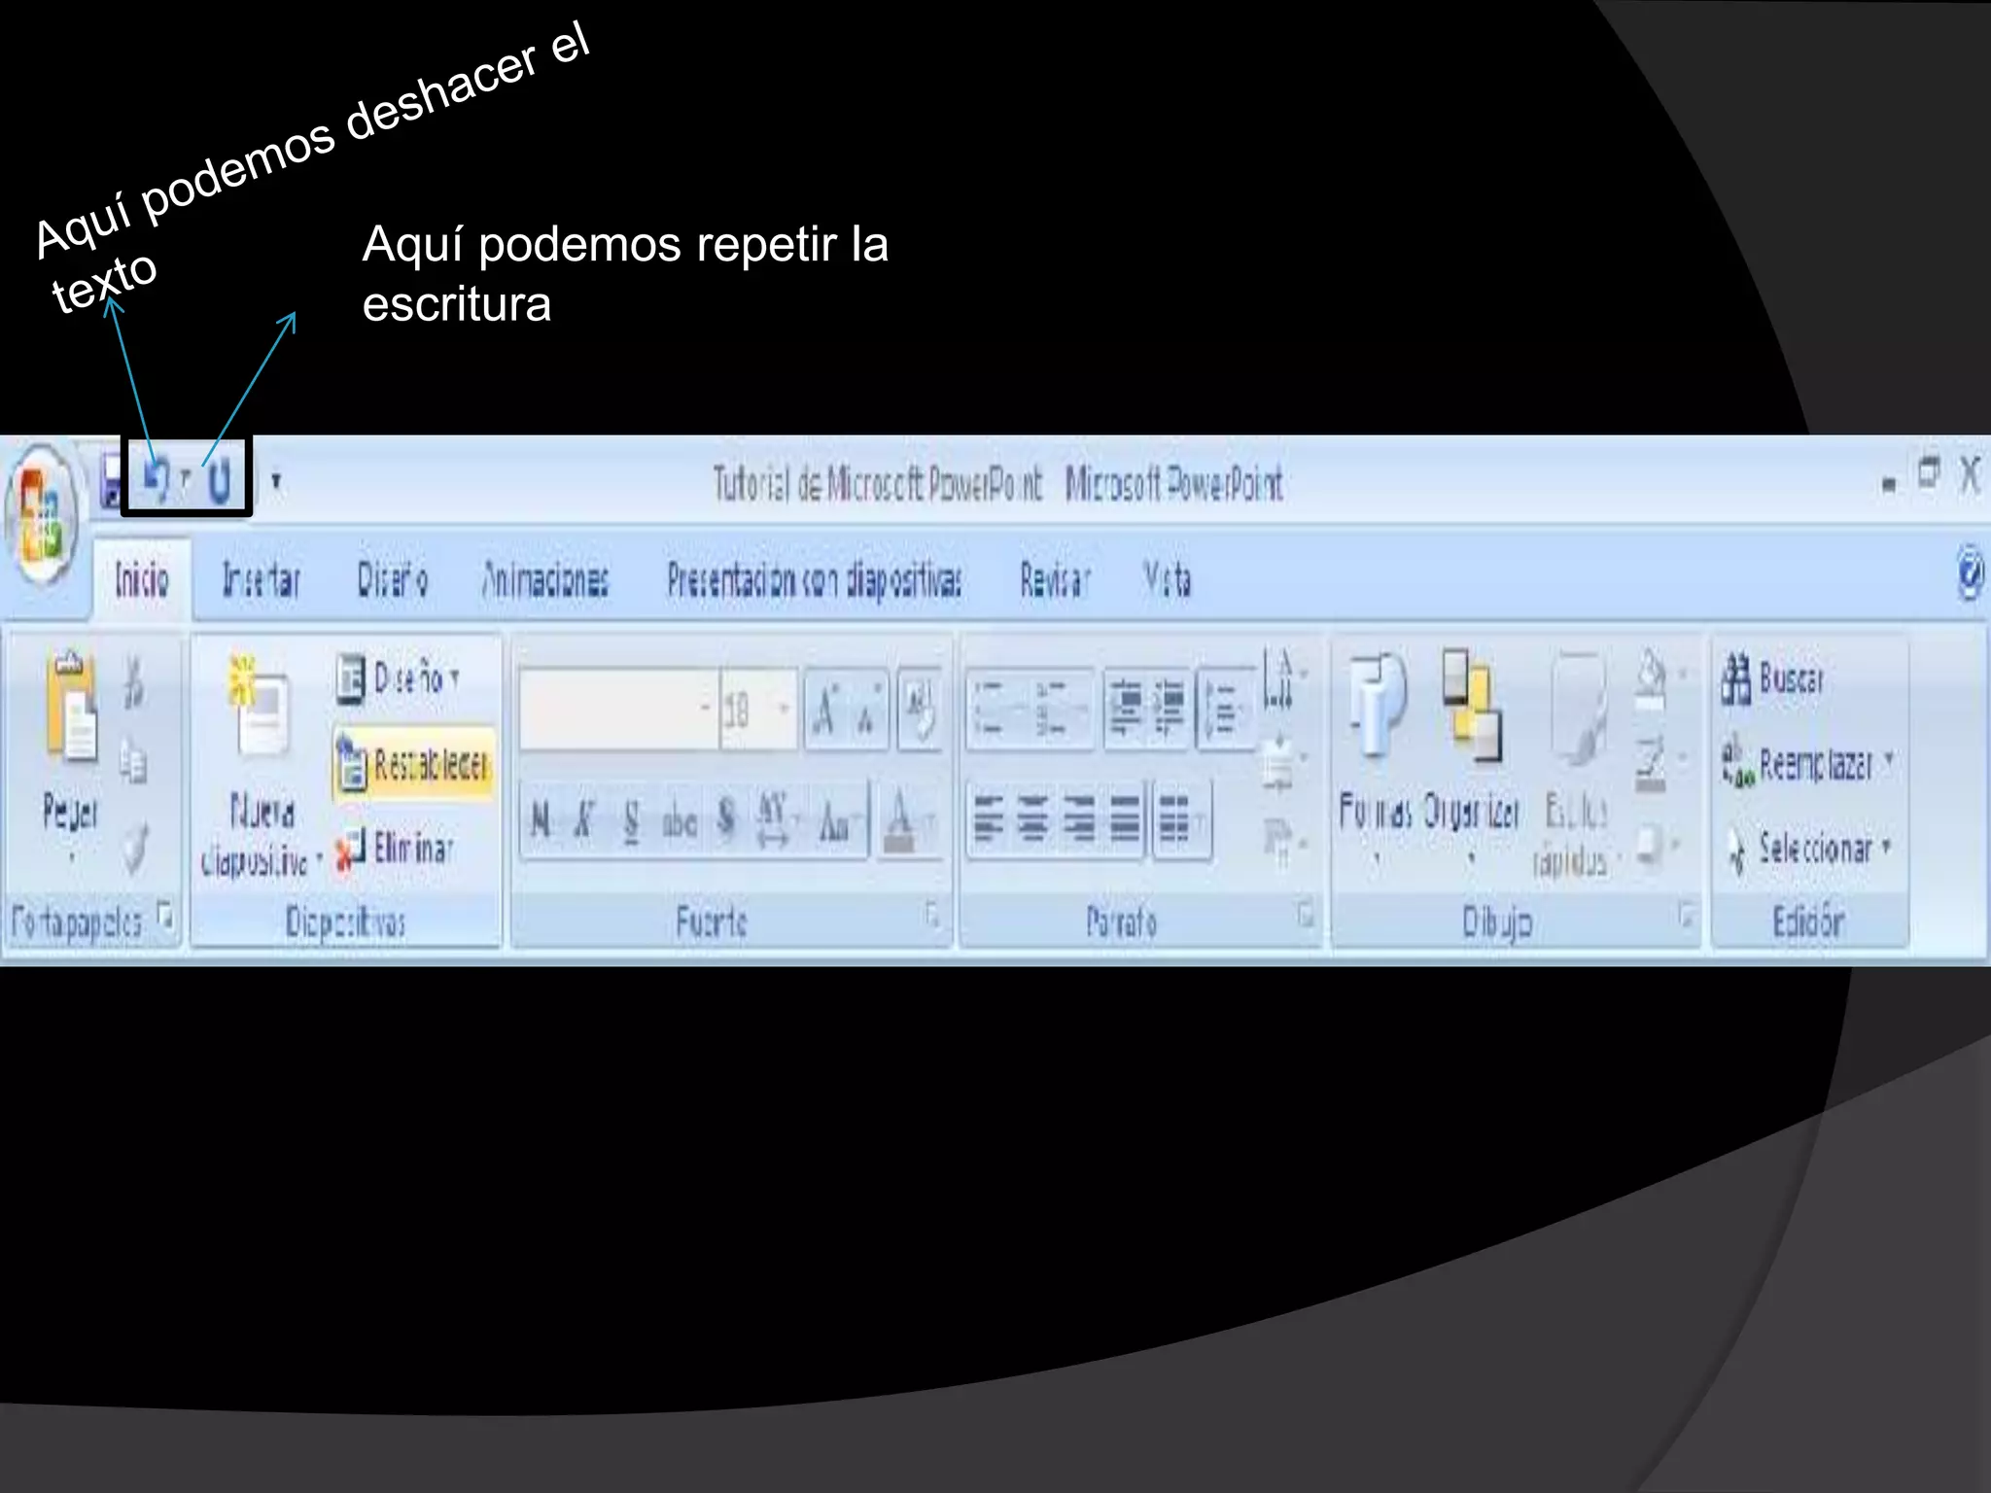Open the dropdown arrow under Pegar
The width and height of the screenshot is (1991, 1493).
tap(72, 857)
